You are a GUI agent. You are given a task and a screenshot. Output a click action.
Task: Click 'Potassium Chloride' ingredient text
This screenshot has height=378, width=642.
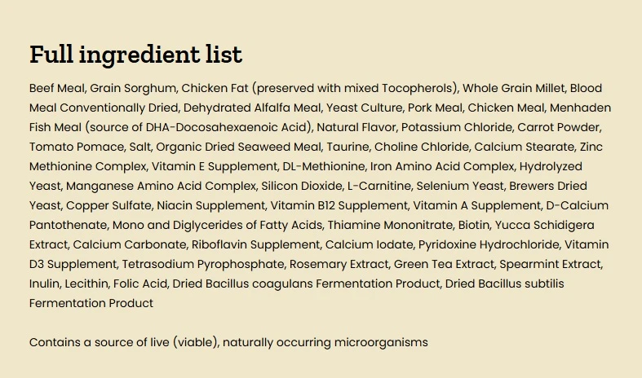[457, 127]
